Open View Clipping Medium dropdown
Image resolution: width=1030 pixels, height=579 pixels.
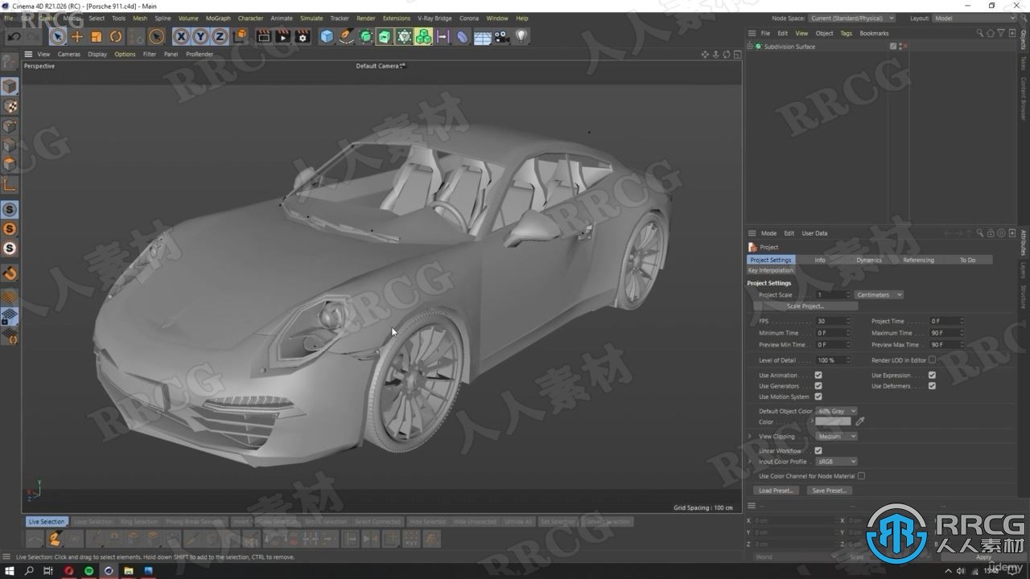click(837, 436)
